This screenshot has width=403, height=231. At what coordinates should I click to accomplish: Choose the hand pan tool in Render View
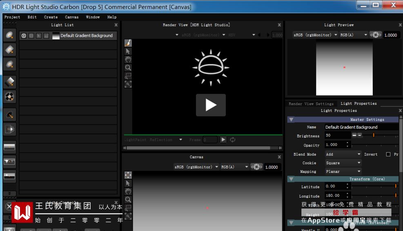[x=128, y=59]
